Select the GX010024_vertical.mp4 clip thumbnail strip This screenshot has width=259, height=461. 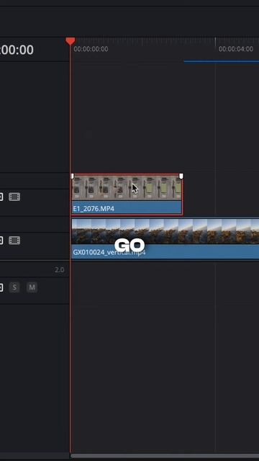pyautogui.click(x=165, y=231)
